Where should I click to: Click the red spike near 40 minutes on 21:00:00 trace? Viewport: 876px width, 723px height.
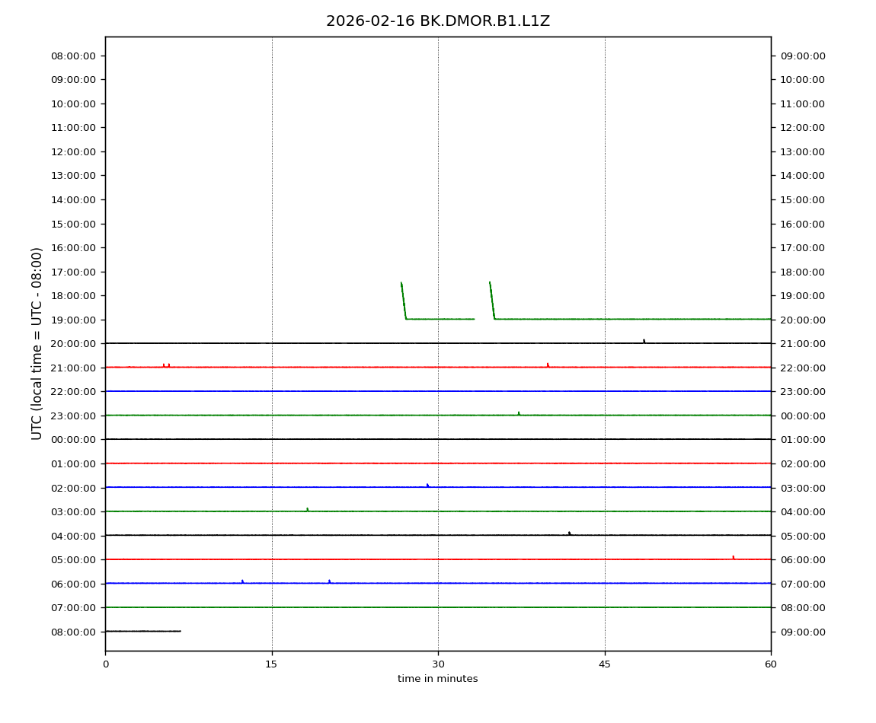547,365
